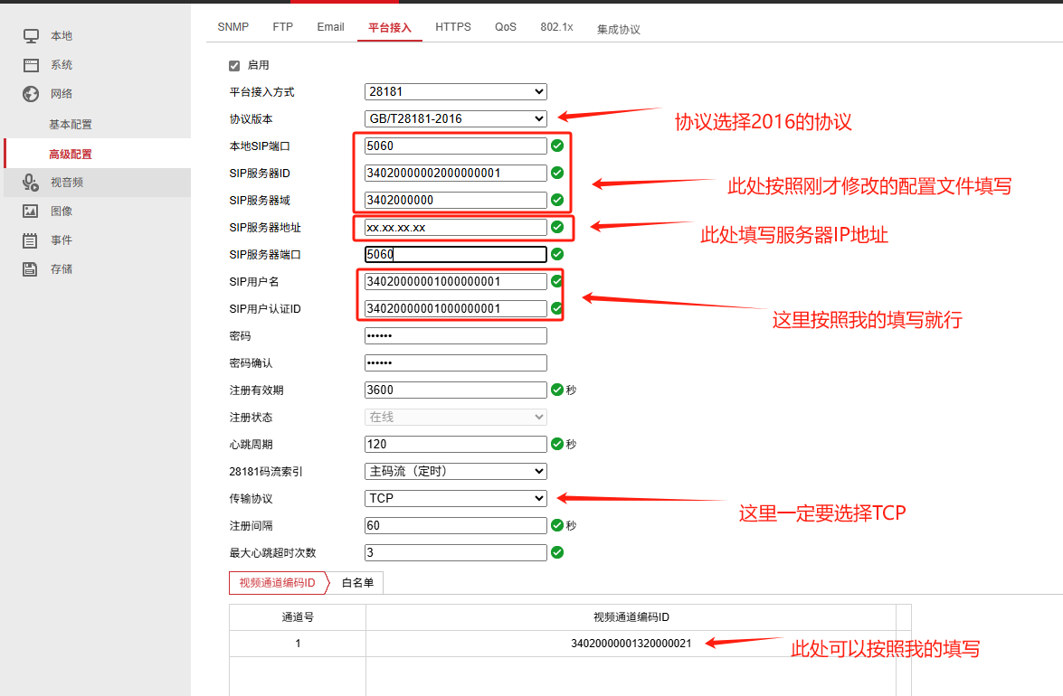Click the SIP用户名 input field
The width and height of the screenshot is (1063, 696).
click(456, 281)
